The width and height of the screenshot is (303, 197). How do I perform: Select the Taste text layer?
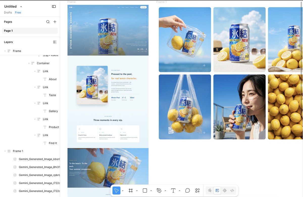(x=53, y=95)
